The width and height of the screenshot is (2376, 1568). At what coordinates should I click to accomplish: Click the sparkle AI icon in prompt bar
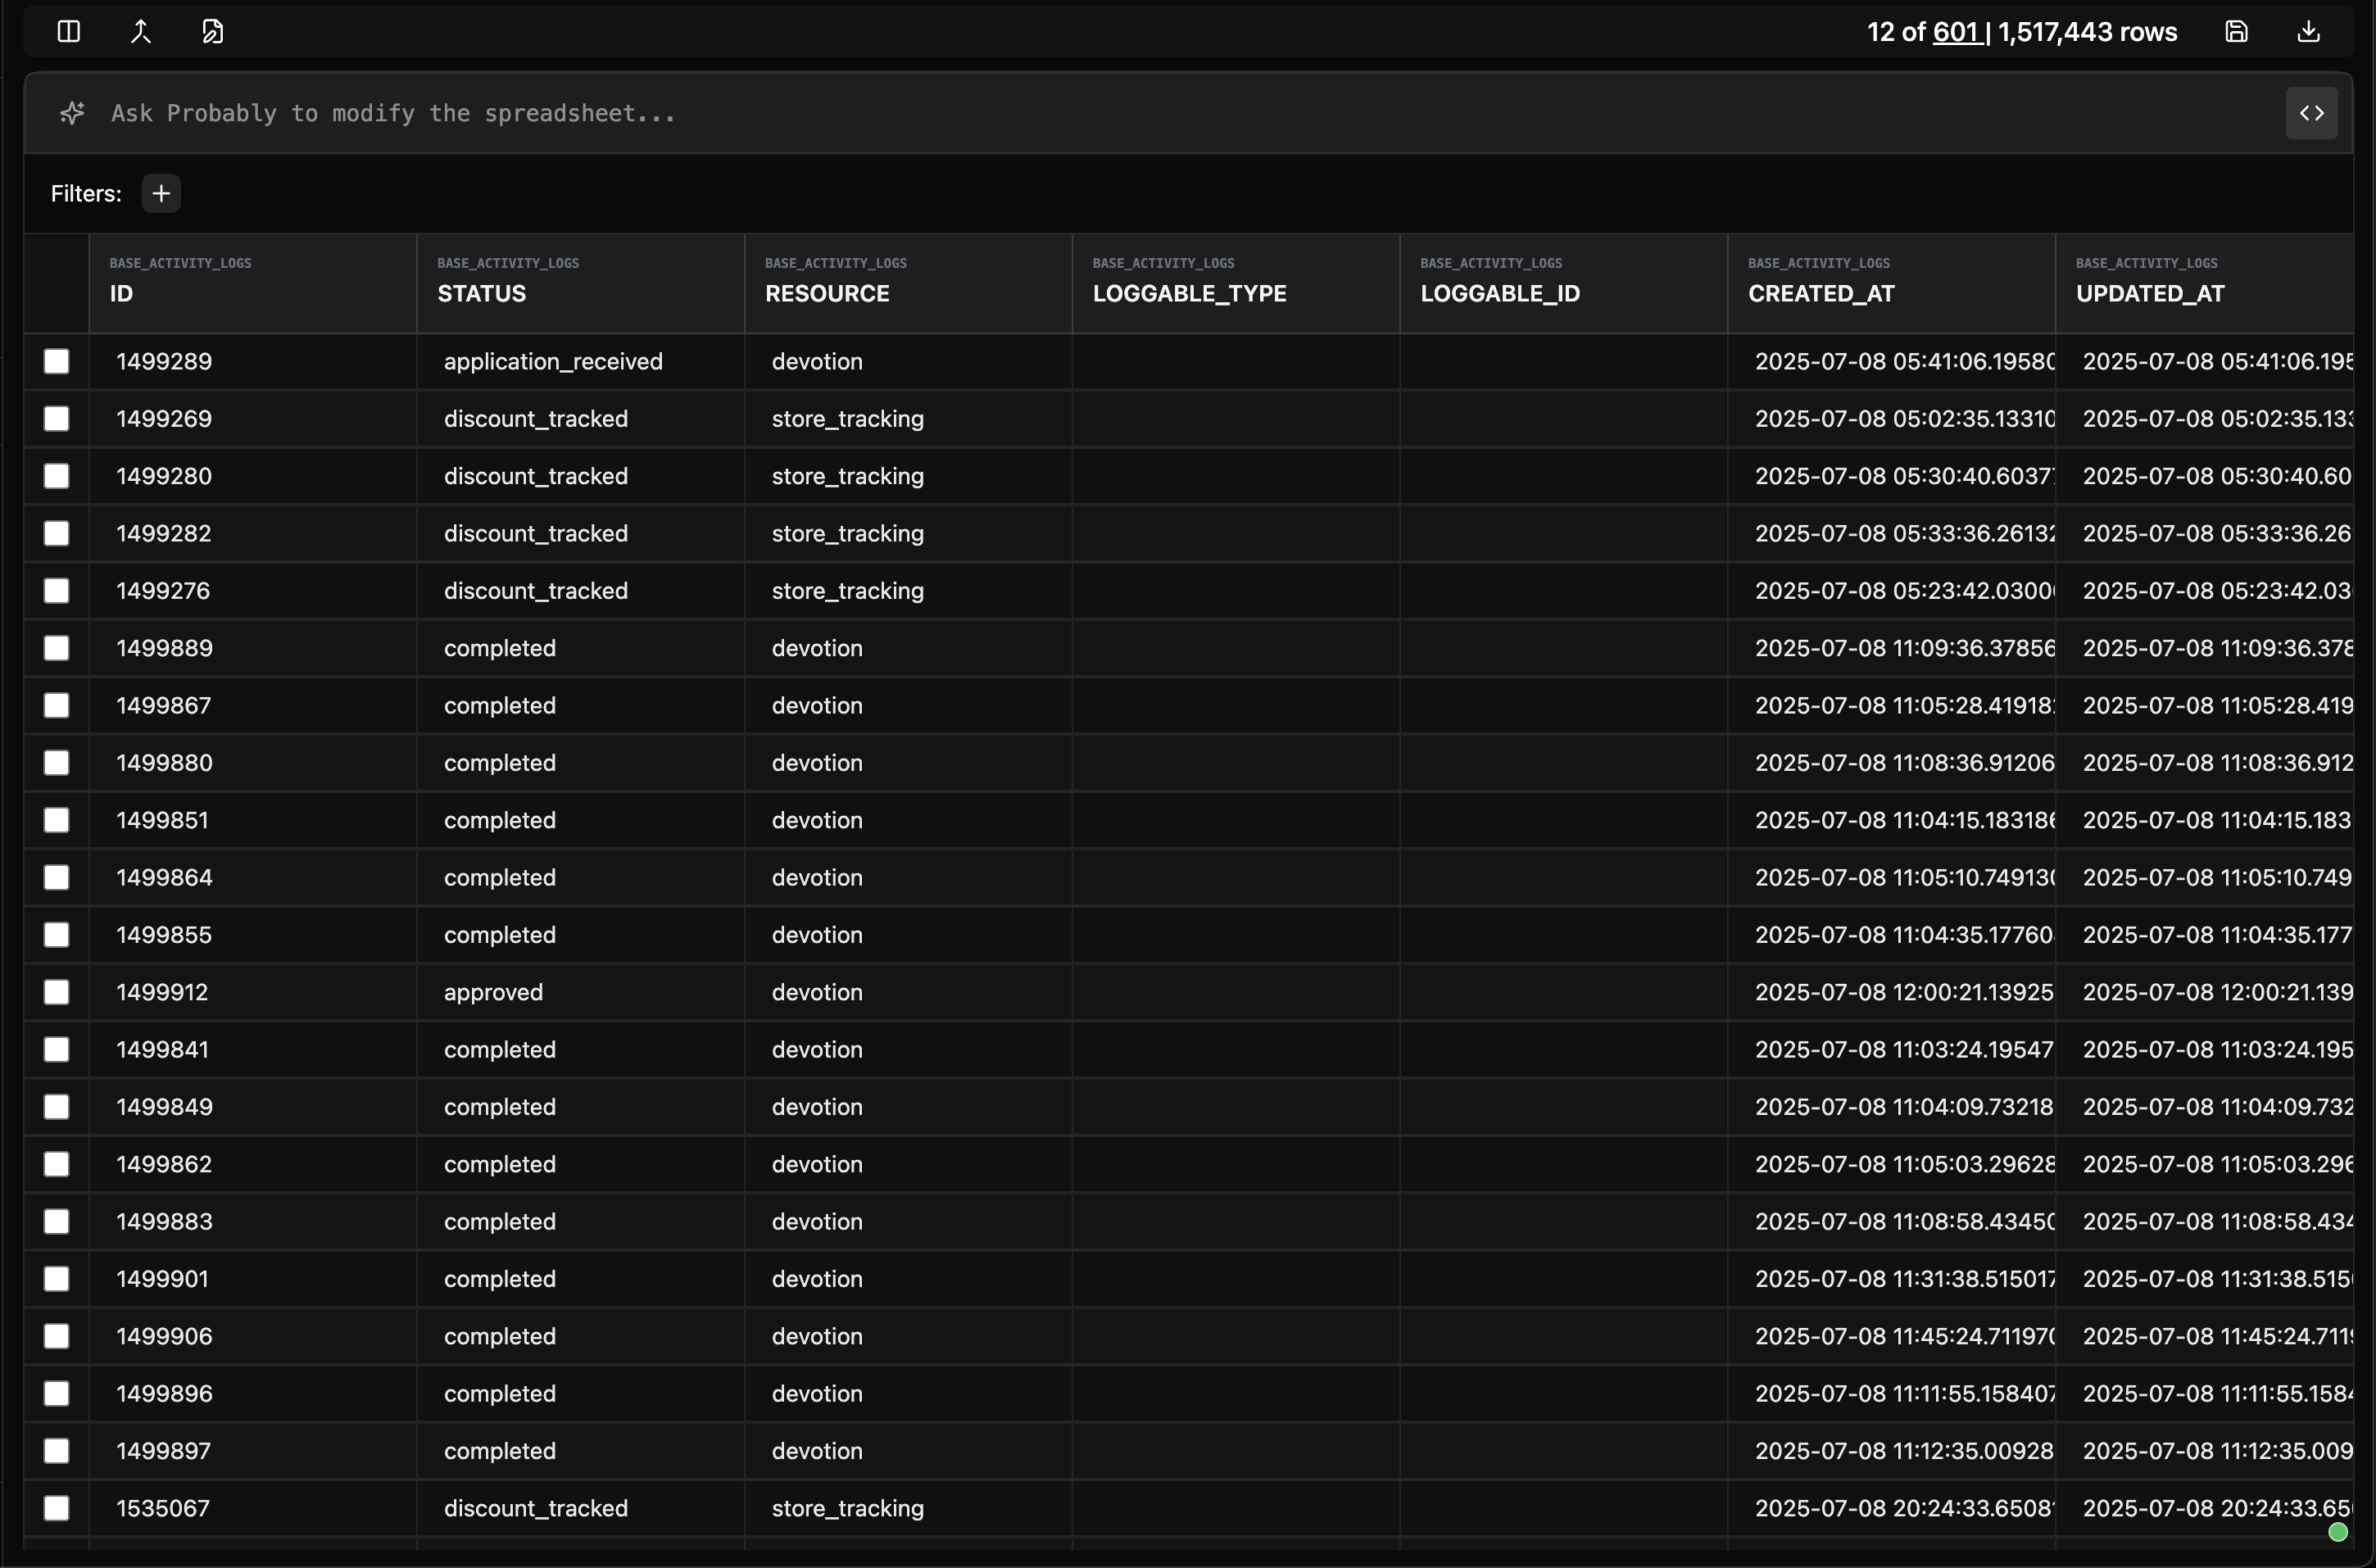(x=71, y=113)
